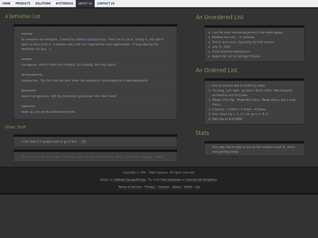Click the 'July 16, 2009.' list item
Screen dimensions: 318x238
pos(221,47)
